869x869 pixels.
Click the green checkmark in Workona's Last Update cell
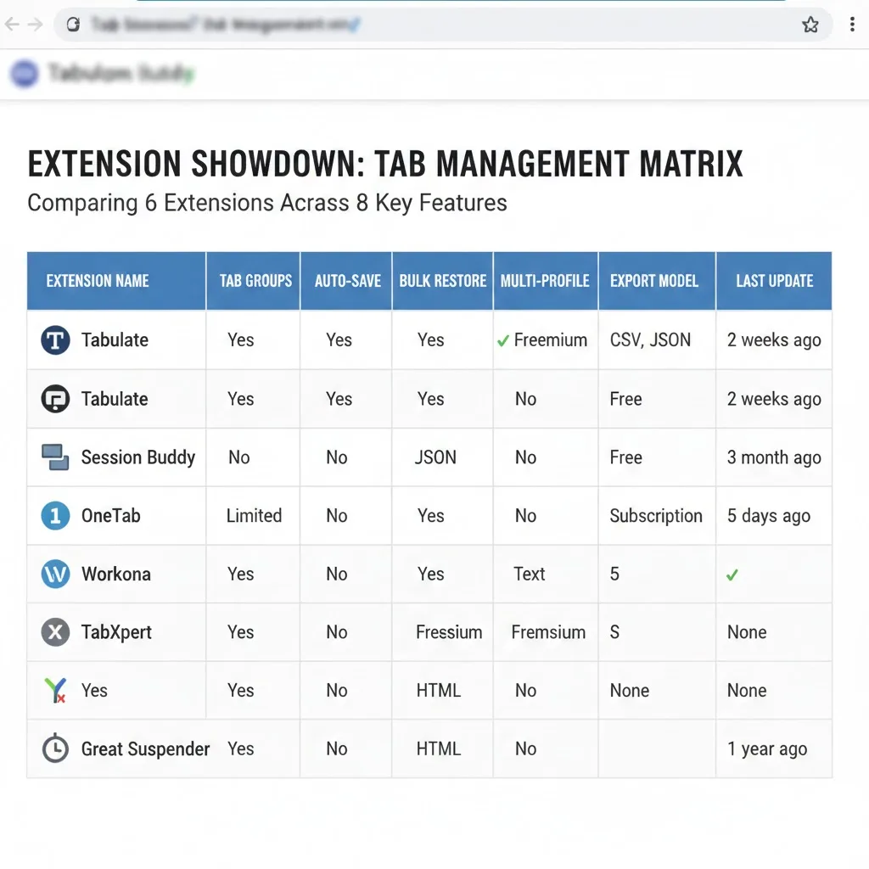[733, 574]
